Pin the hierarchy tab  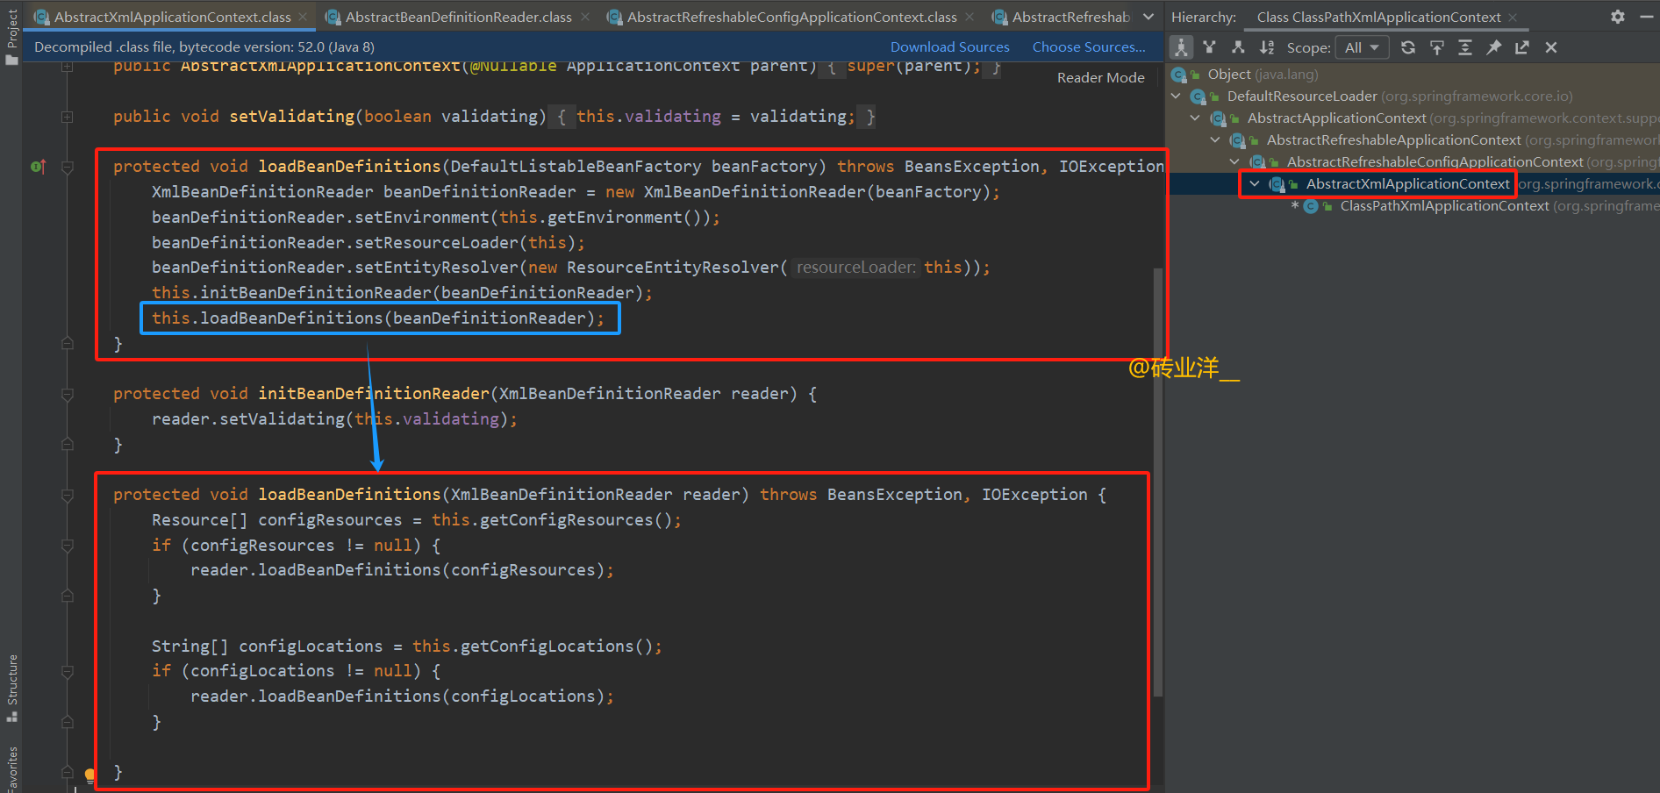click(x=1494, y=47)
